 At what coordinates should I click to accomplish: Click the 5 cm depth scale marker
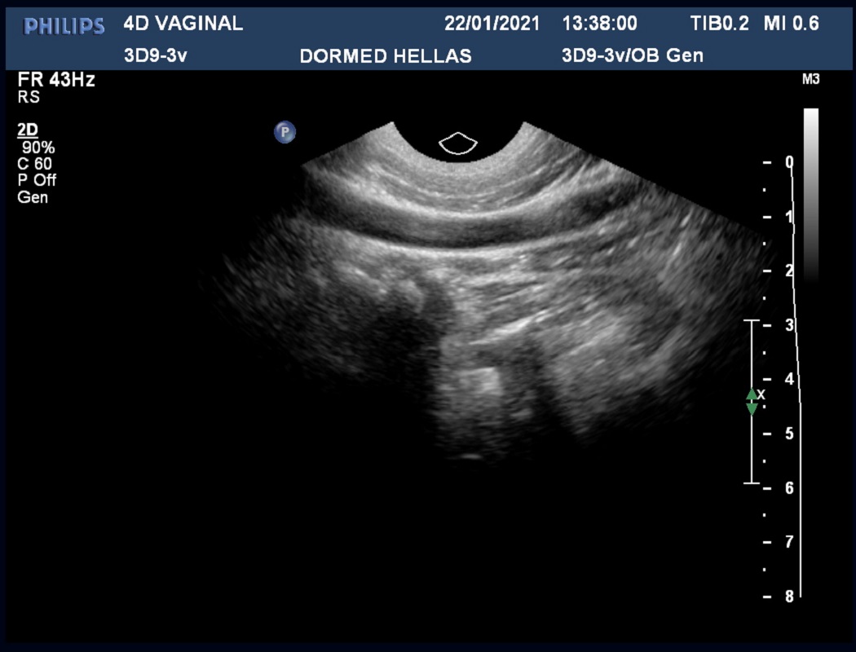point(788,434)
